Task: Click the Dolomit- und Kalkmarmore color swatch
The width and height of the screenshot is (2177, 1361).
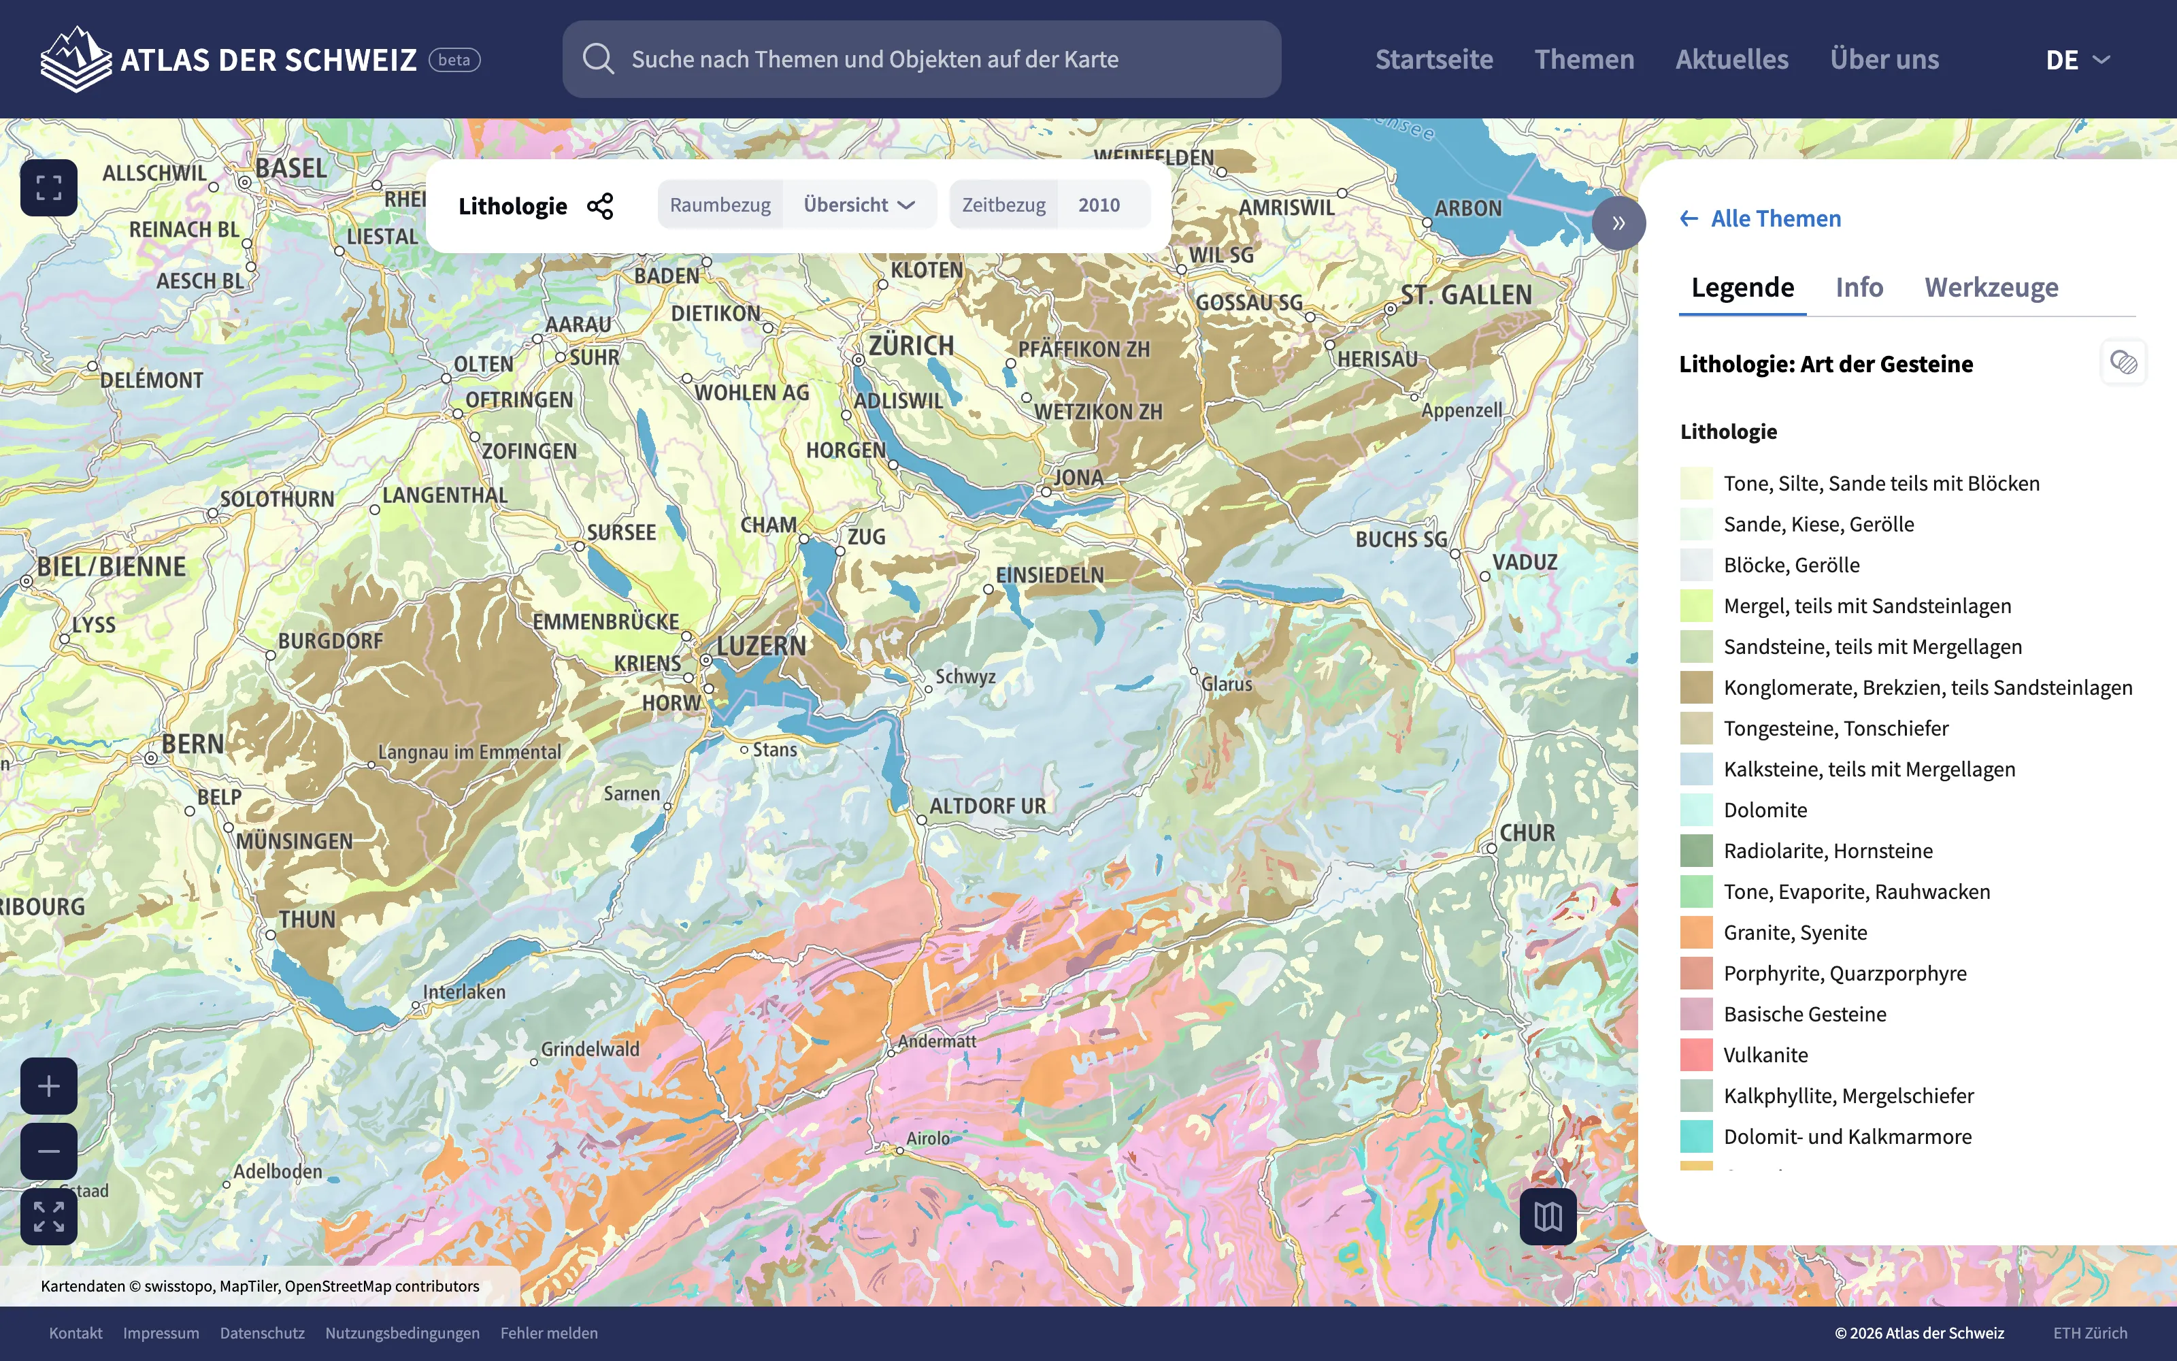Action: [1696, 1137]
